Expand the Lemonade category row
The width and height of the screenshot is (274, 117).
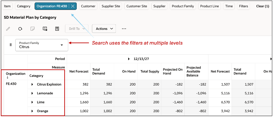coord(32,93)
